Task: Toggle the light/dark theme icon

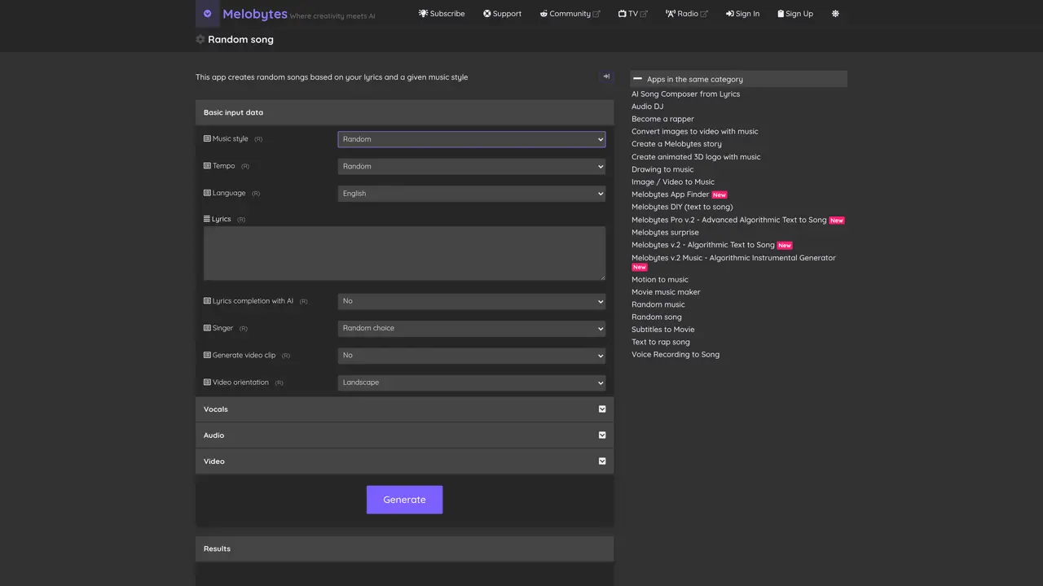Action: click(x=835, y=14)
